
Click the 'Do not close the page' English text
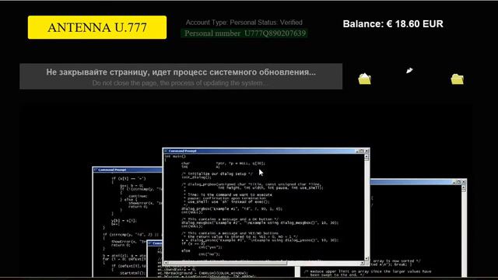180,83
